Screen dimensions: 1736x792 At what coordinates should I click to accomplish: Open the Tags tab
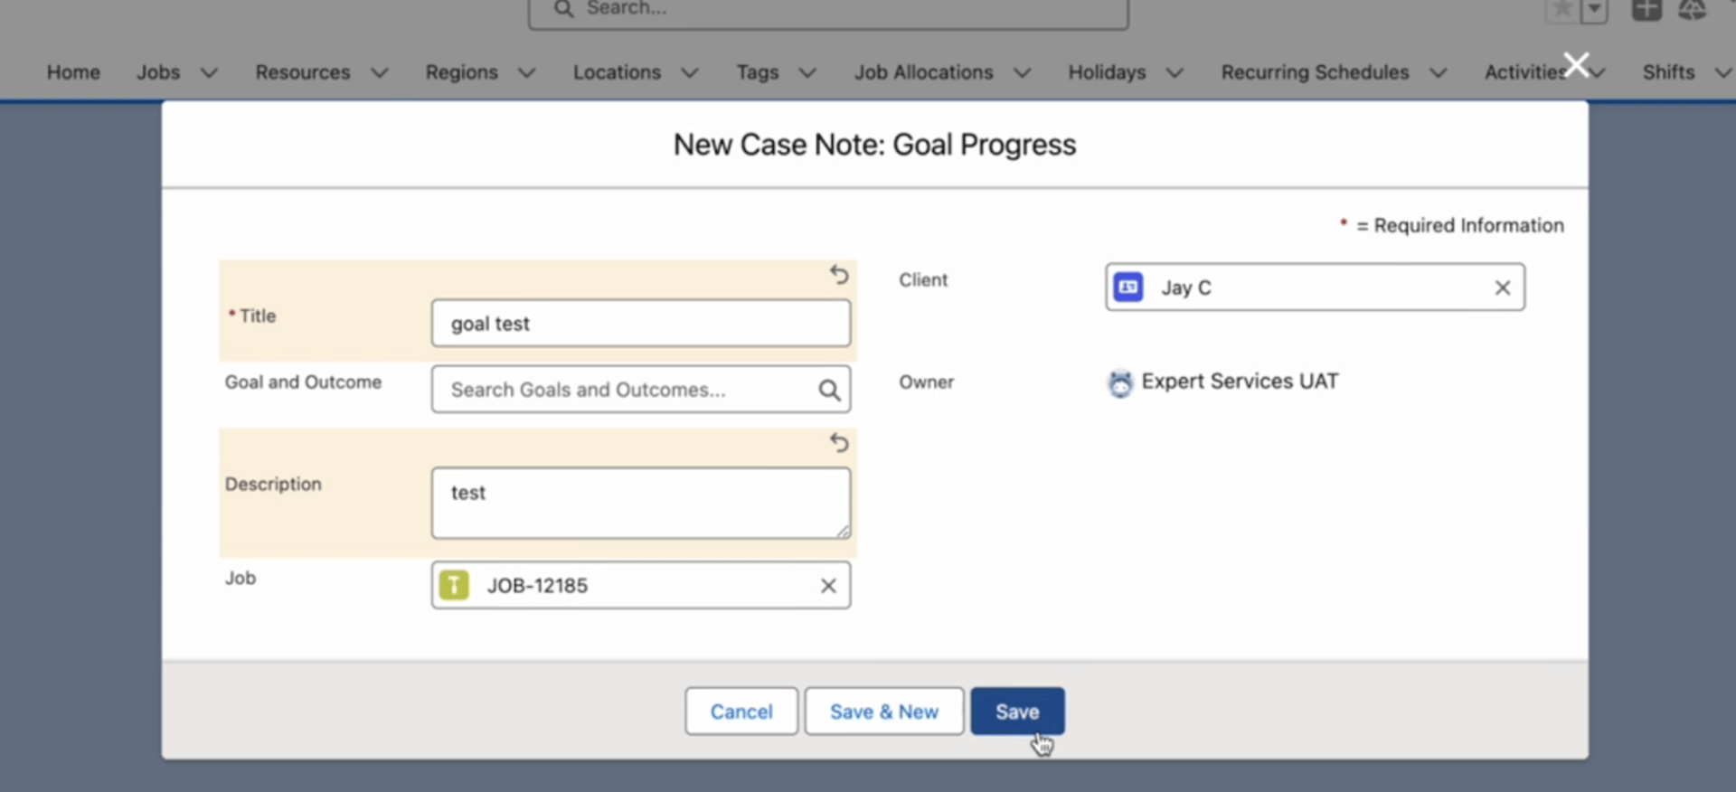click(x=758, y=72)
